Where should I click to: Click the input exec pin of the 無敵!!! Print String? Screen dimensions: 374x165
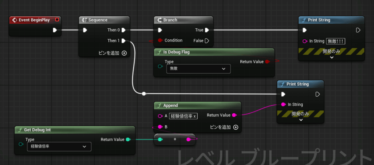click(304, 30)
